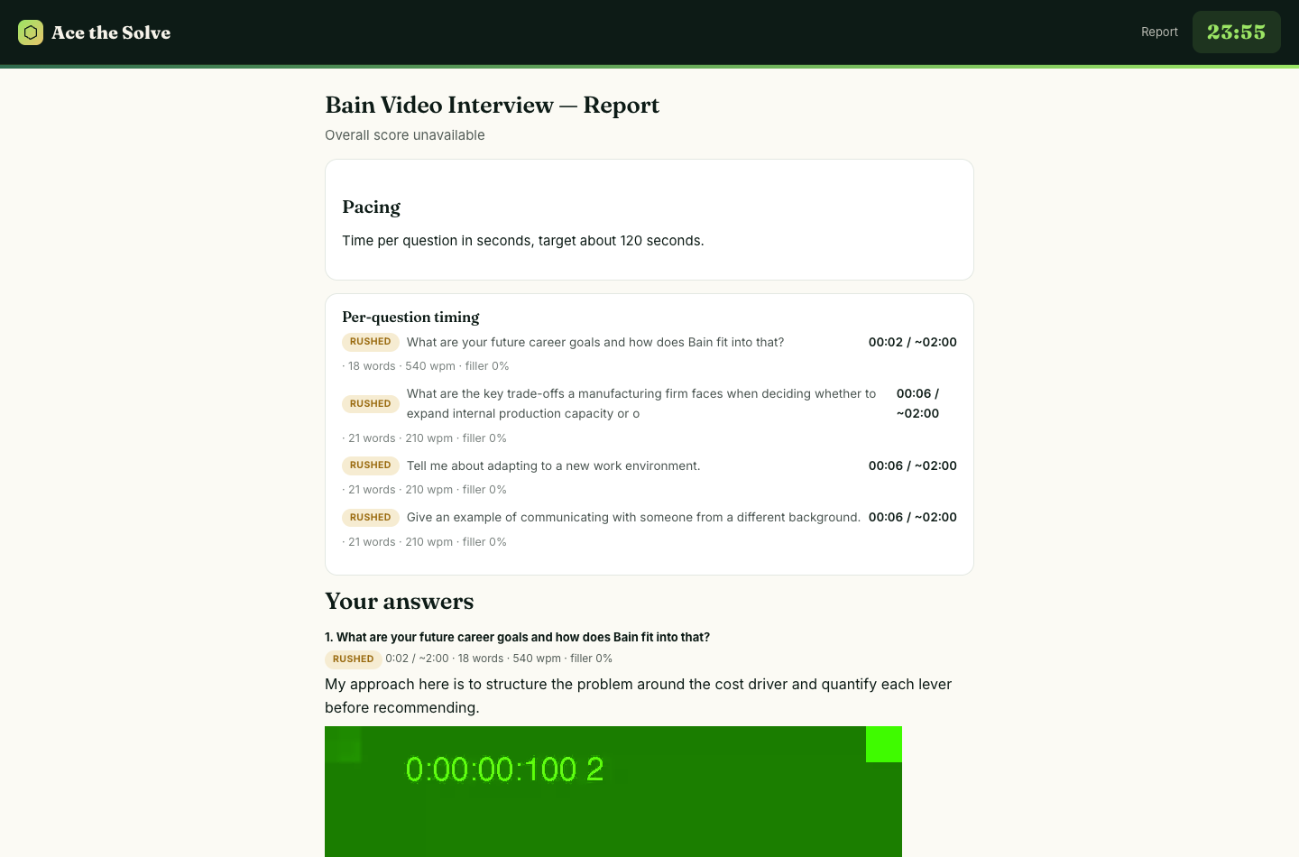Click 'Overall score unavailable' text
Viewport: 1299px width, 857px height.
click(x=405, y=135)
